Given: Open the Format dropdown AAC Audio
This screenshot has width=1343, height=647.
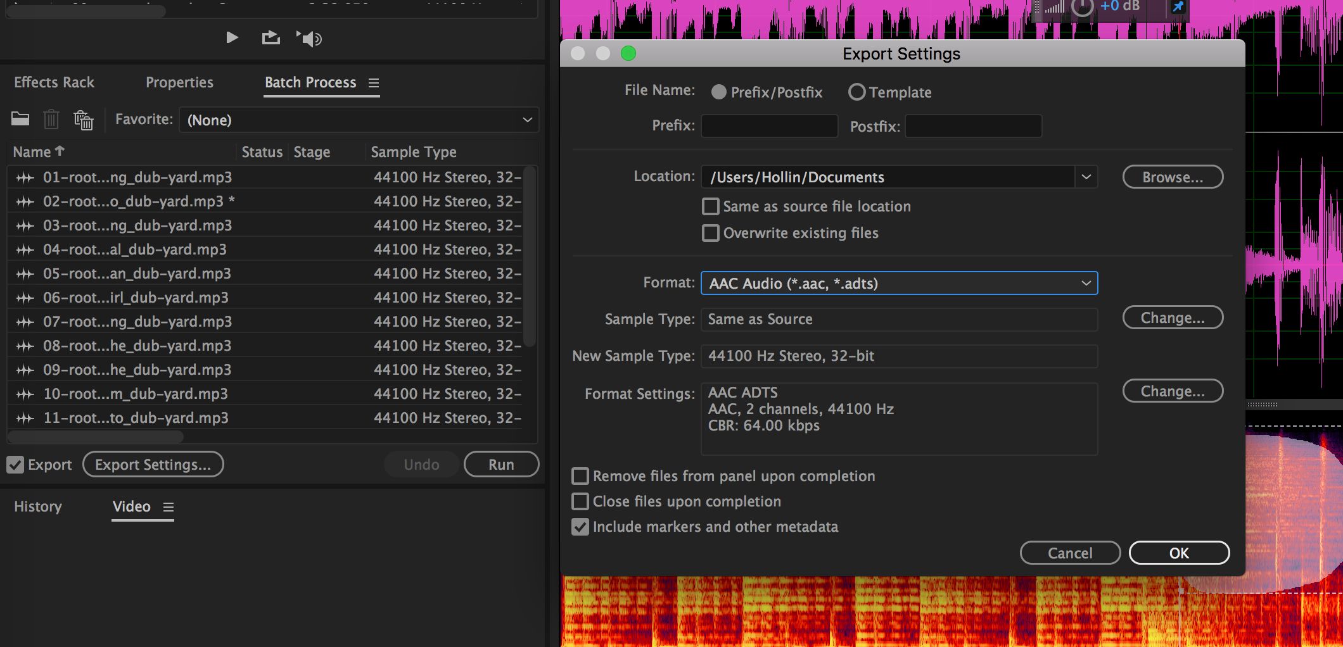Looking at the screenshot, I should point(899,283).
